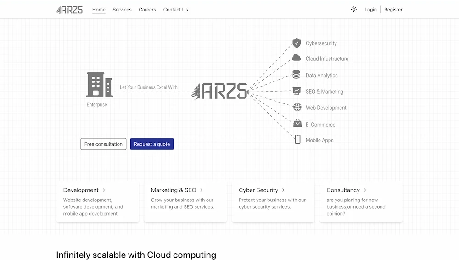This screenshot has height=260, width=459.
Task: Click the Register link
Action: coord(393,10)
